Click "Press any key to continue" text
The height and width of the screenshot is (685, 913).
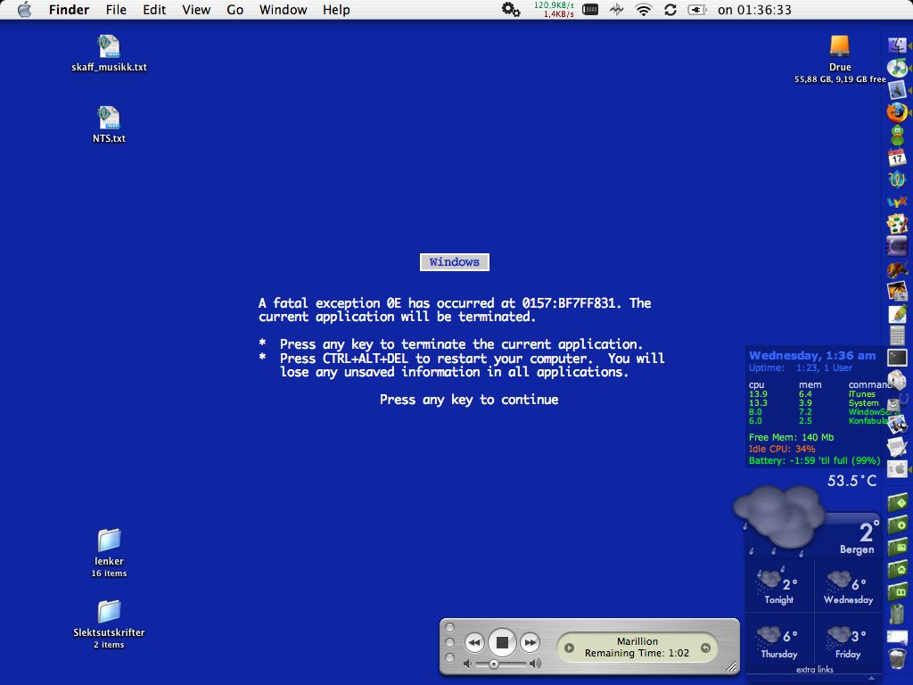[x=469, y=400]
